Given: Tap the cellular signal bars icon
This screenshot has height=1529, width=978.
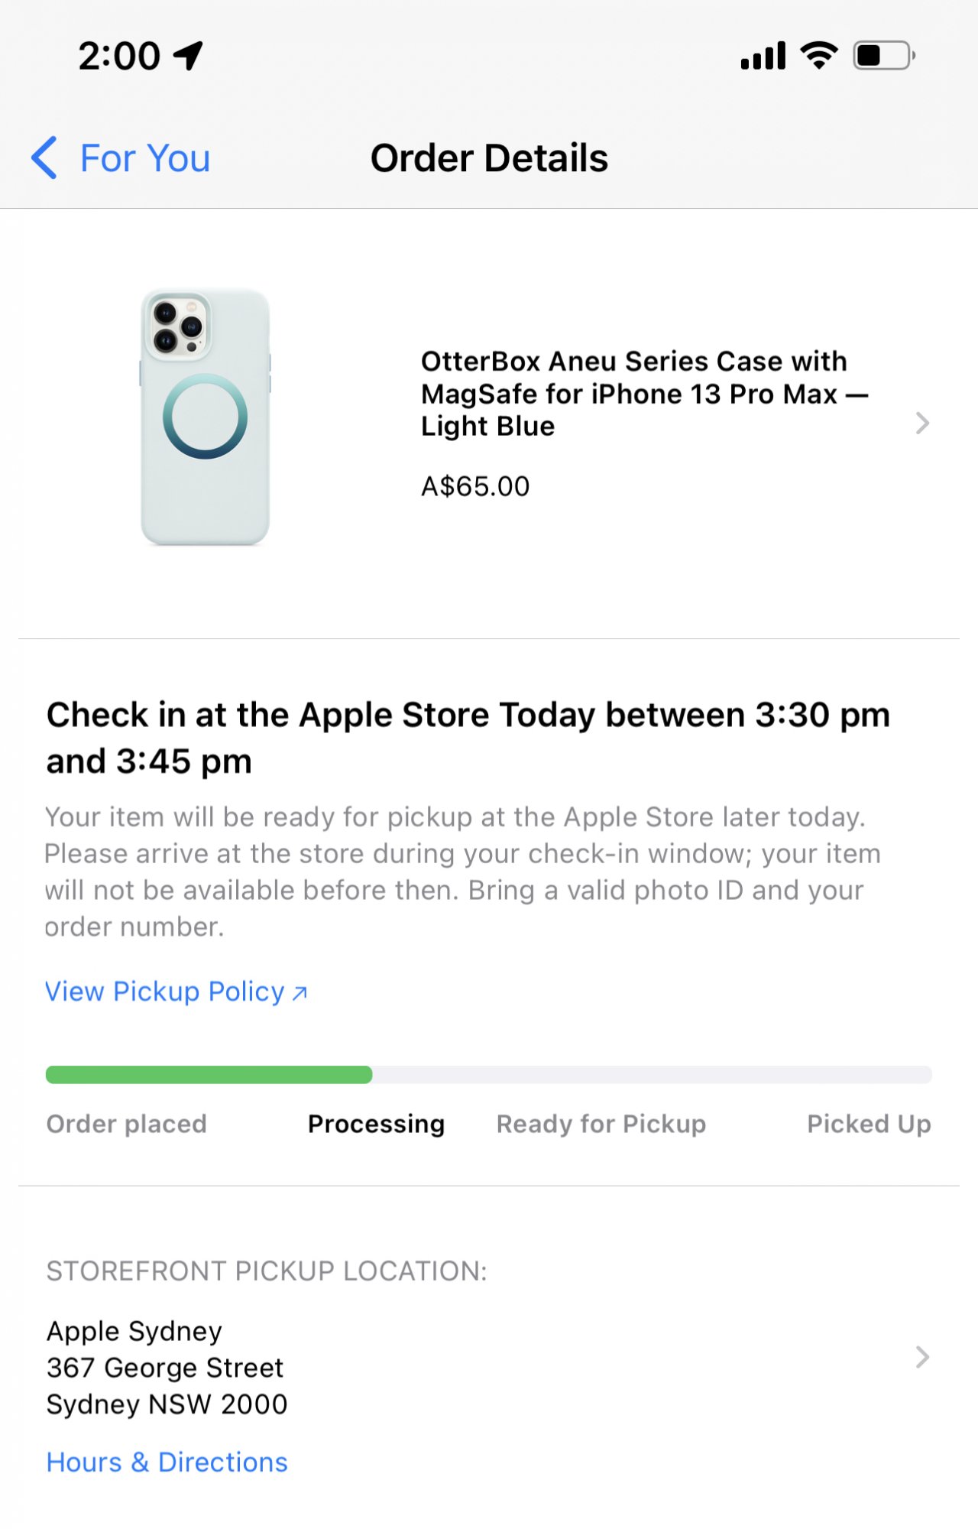Looking at the screenshot, I should pyautogui.click(x=763, y=56).
